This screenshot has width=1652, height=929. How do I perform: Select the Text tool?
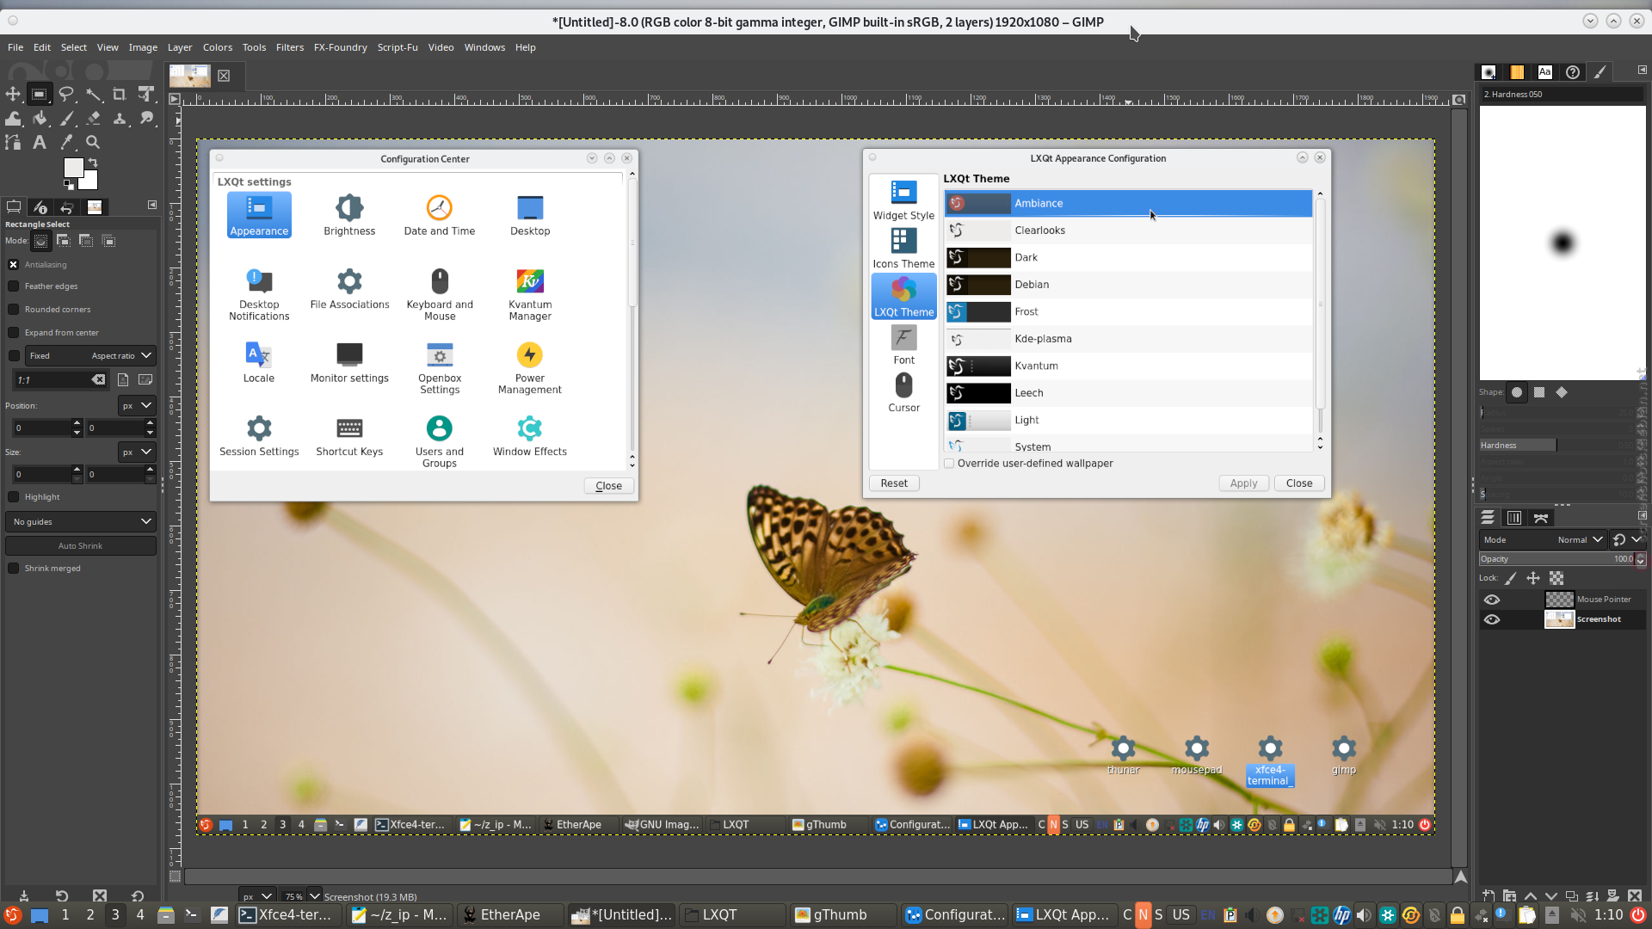click(40, 142)
